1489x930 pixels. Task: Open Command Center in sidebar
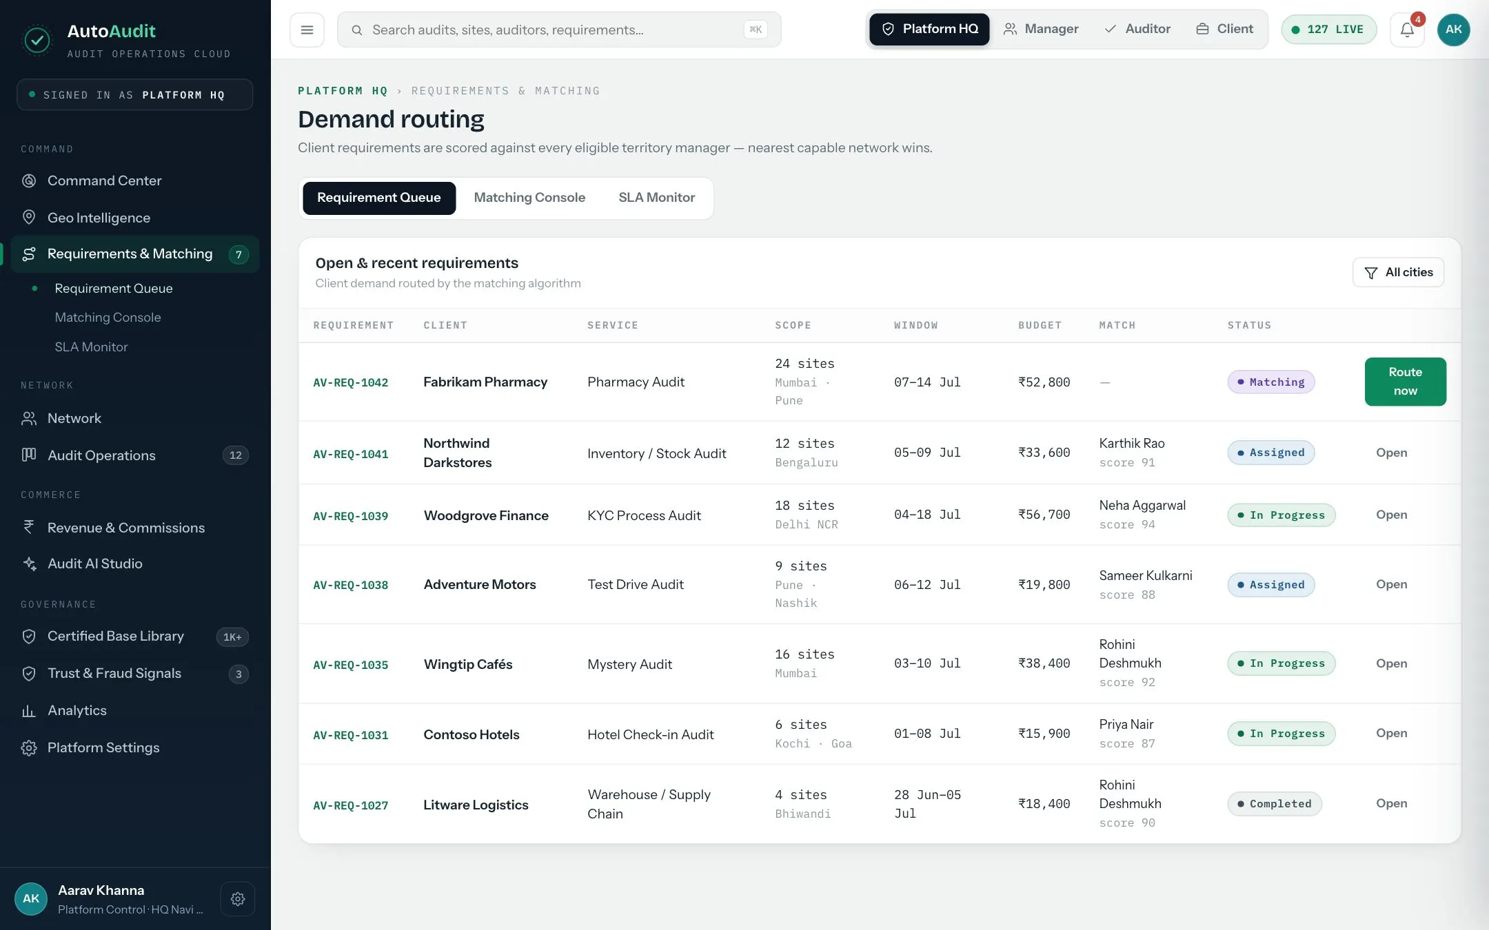(x=135, y=180)
